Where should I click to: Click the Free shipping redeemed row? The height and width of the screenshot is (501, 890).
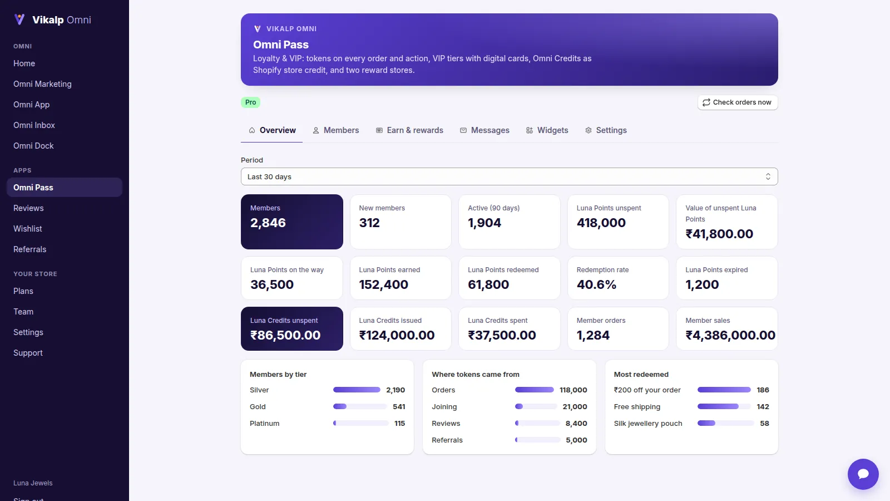tap(691, 407)
